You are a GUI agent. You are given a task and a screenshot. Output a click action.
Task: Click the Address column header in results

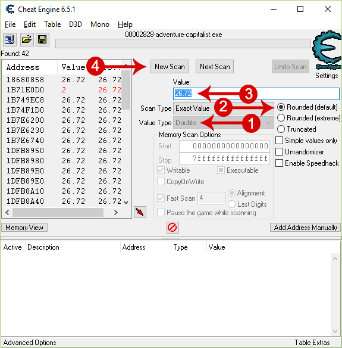click(30, 67)
